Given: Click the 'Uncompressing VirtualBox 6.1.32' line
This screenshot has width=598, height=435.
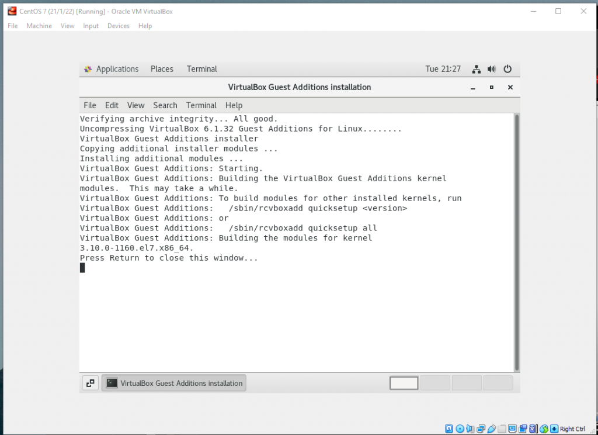Looking at the screenshot, I should (241, 129).
